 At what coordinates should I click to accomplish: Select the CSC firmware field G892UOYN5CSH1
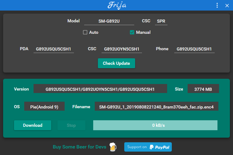(x=121, y=49)
